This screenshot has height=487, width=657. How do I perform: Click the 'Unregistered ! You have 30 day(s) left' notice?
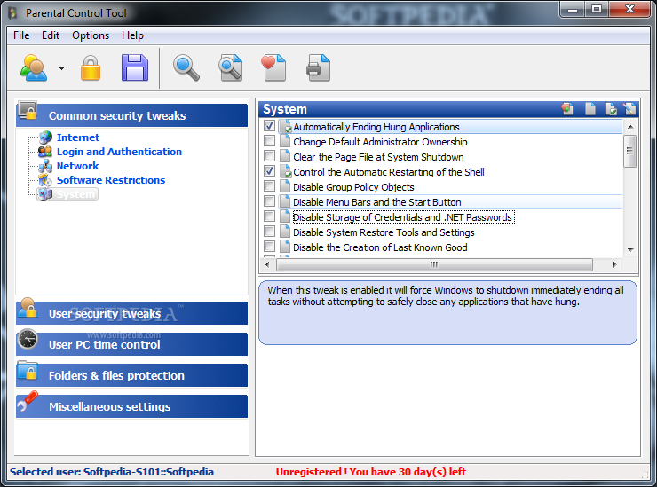tap(371, 472)
